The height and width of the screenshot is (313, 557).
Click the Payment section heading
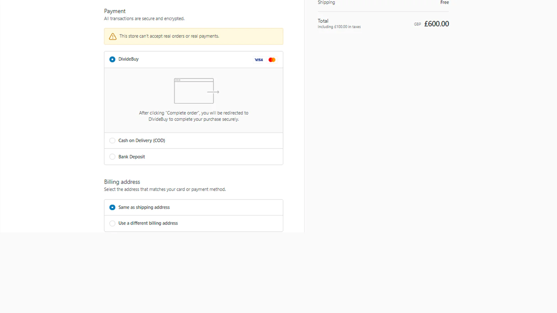[x=115, y=11]
